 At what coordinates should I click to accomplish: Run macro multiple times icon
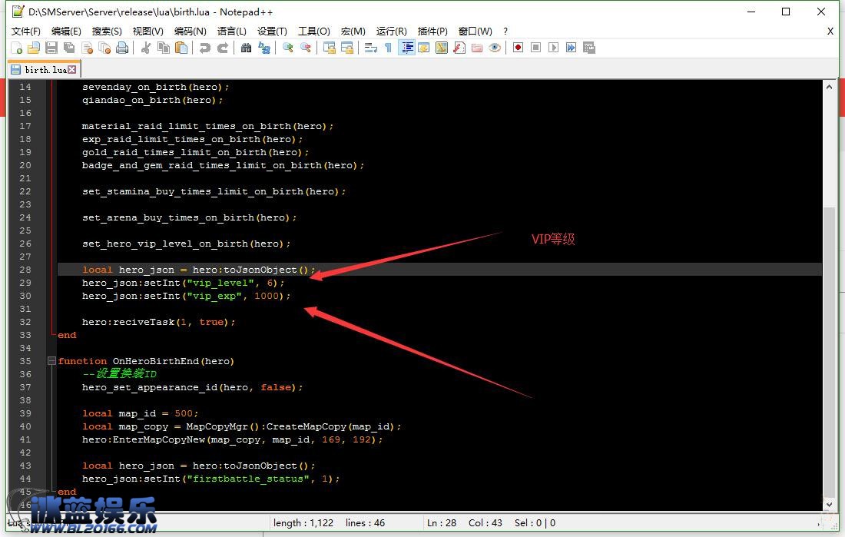point(572,48)
